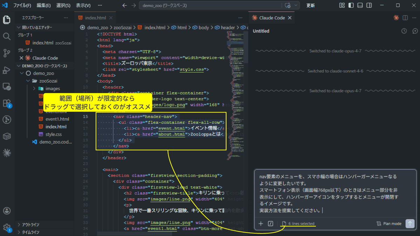Open style.css in explorer
Viewport: 420px width, 236px height.
[x=54, y=134]
